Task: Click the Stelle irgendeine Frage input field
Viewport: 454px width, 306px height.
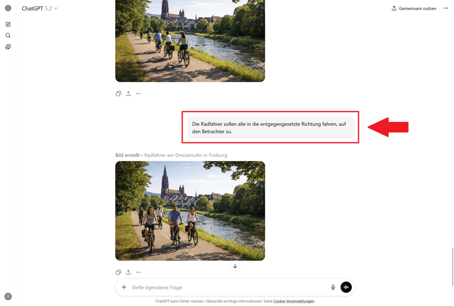Action: click(227, 287)
